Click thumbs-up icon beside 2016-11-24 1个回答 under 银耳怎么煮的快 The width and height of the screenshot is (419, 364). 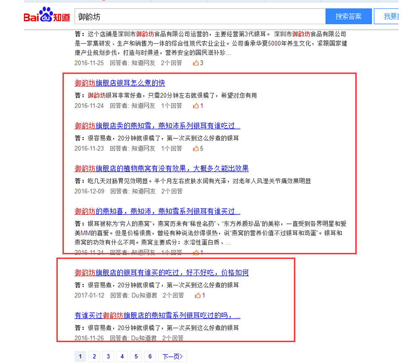(196, 106)
